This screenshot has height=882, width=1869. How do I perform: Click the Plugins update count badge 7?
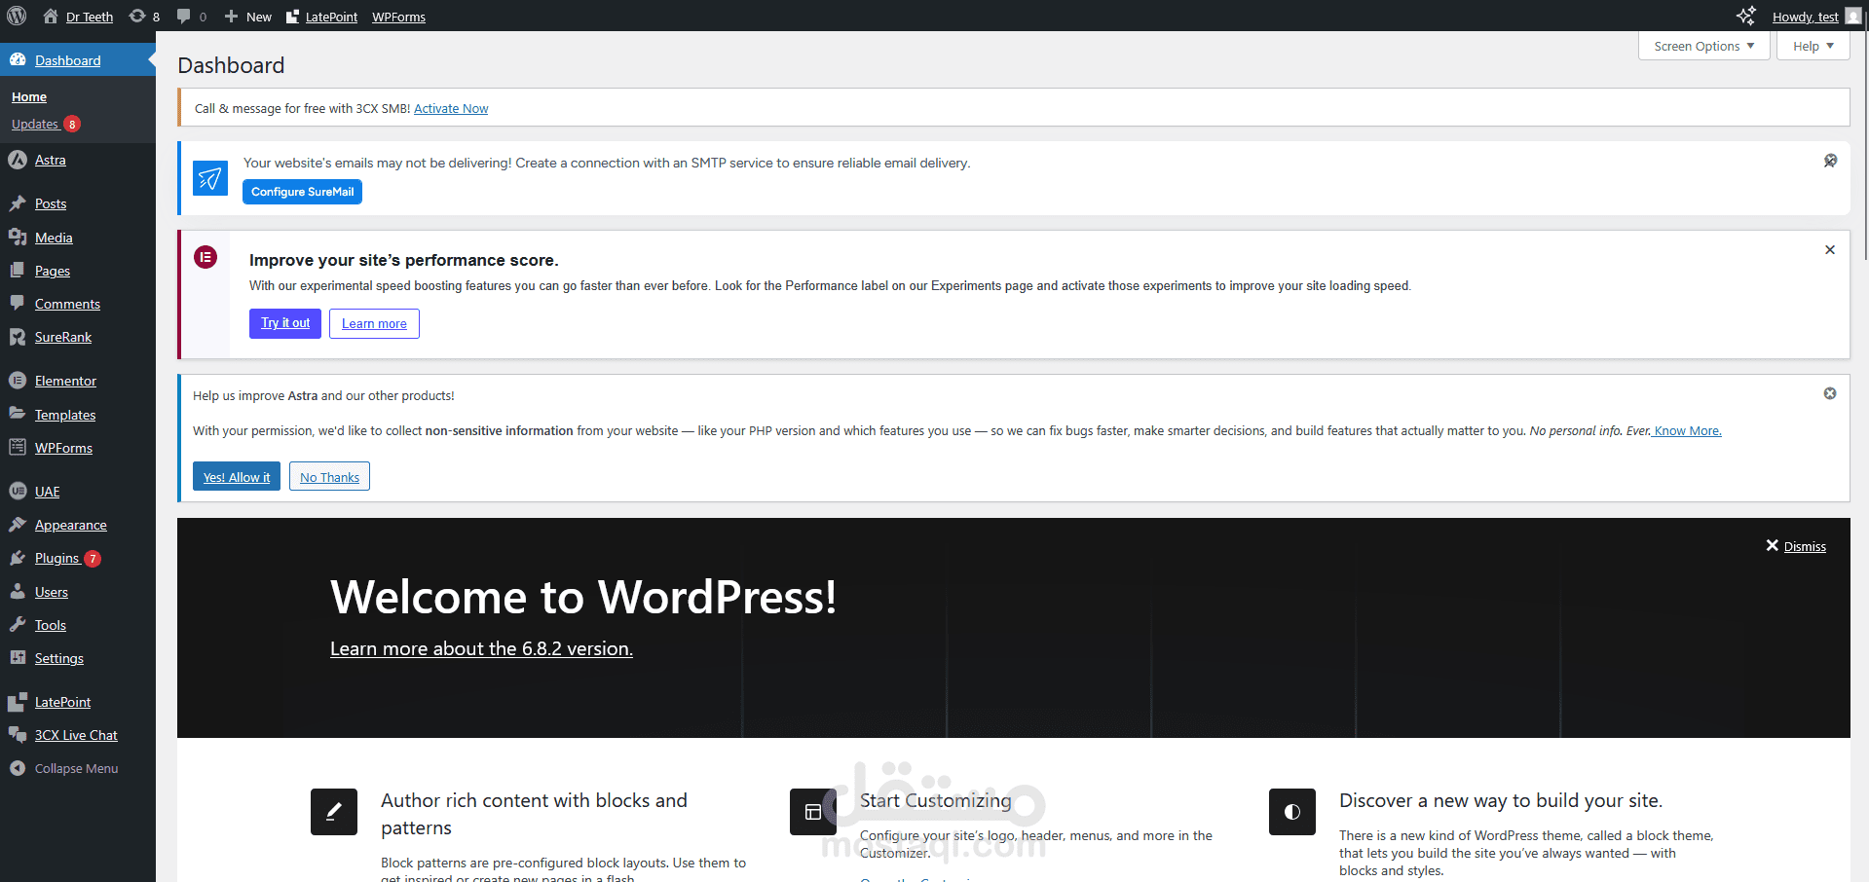pos(93,559)
